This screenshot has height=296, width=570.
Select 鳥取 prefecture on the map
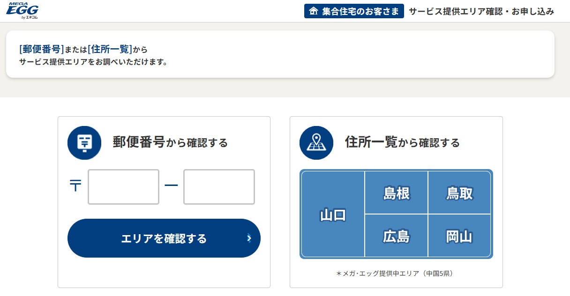460,192
